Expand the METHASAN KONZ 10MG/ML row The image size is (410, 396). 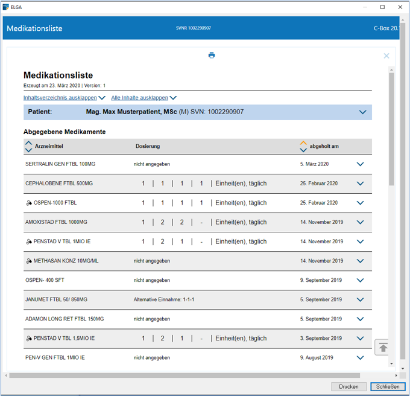pos(361,261)
